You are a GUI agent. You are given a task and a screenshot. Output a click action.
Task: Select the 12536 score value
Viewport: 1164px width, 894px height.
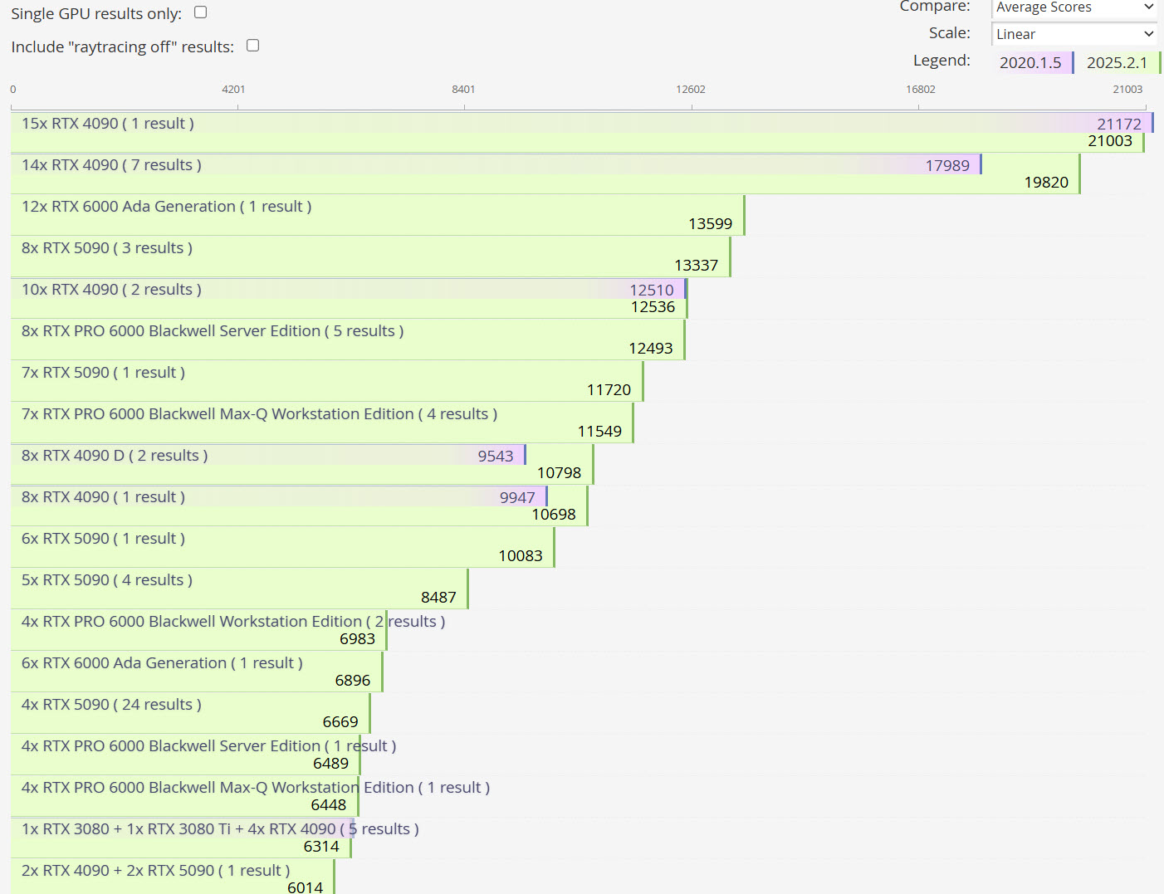[653, 307]
